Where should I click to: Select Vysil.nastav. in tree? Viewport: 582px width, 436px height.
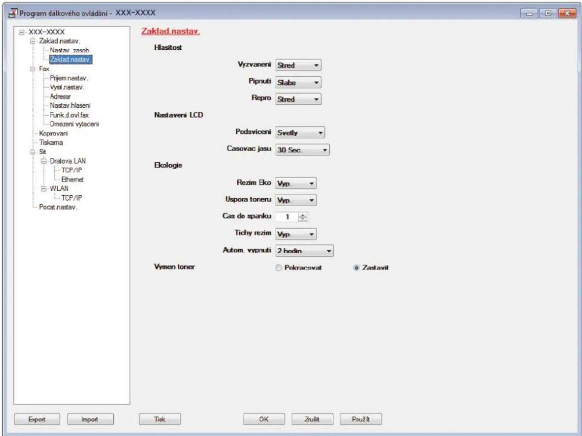coord(67,87)
